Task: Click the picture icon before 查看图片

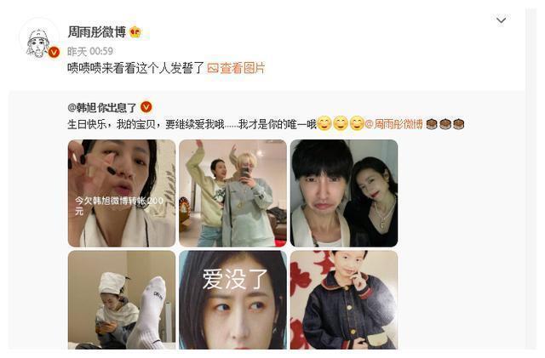Action: [x=213, y=68]
